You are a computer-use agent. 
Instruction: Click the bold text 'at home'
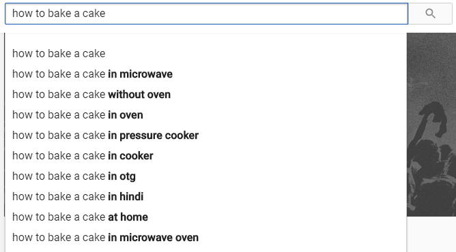click(x=128, y=217)
